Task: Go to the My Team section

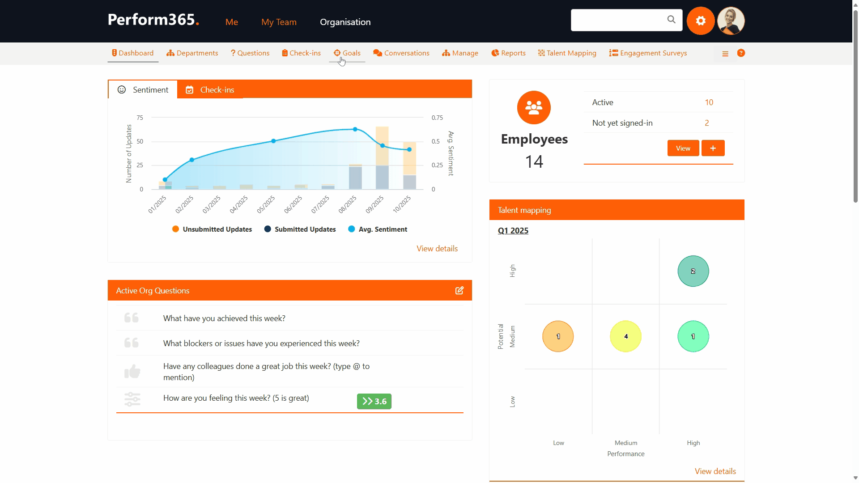Action: [279, 22]
